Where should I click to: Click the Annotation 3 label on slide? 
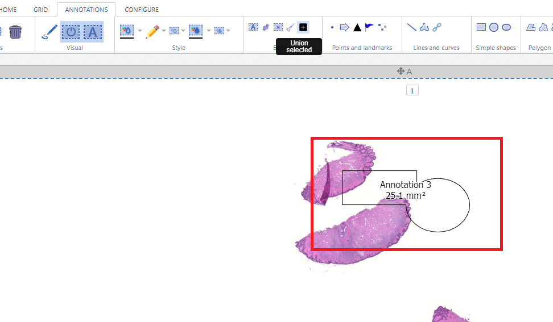[405, 185]
